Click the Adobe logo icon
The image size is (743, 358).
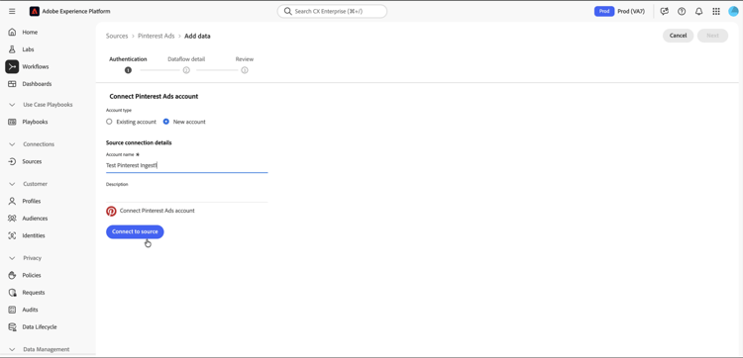coord(35,11)
